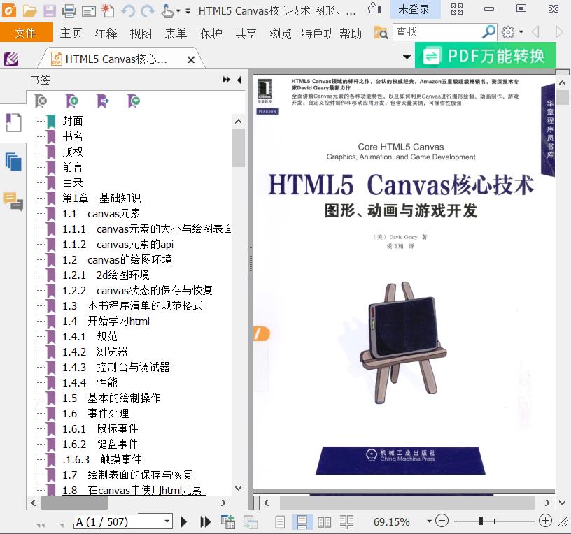Screen dimensions: 571x534
Task: Save the document using the floppy disk icon
Action: coord(50,11)
